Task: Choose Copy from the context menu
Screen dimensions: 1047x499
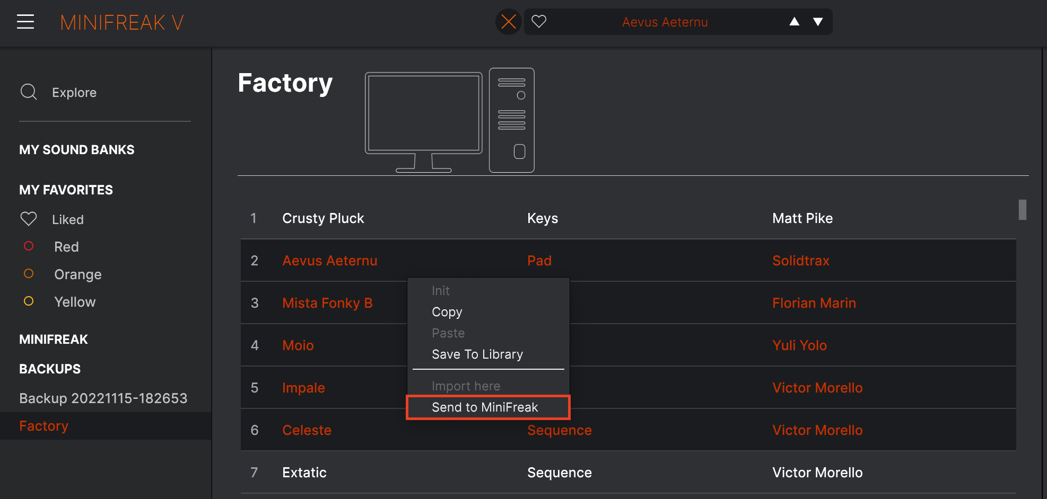Action: (x=447, y=311)
